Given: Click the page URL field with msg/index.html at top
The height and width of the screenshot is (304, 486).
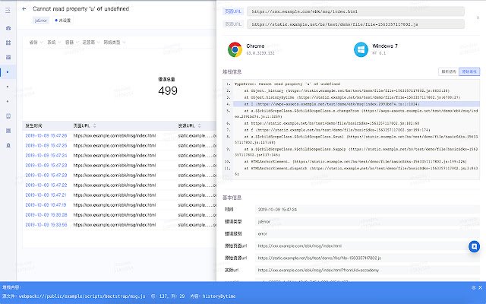Looking at the screenshot, I should click(x=356, y=11).
